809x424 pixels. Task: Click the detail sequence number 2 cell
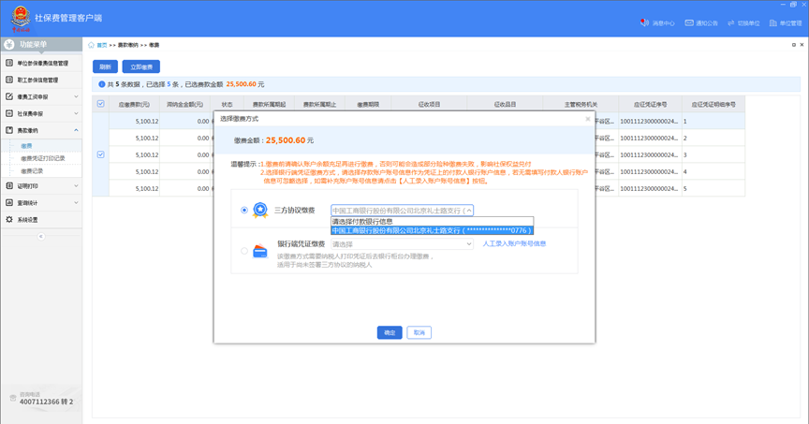tap(713, 138)
